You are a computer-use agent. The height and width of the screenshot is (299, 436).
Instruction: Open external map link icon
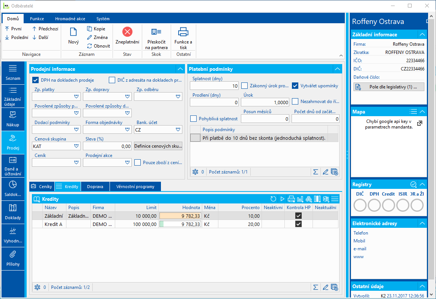point(419,123)
